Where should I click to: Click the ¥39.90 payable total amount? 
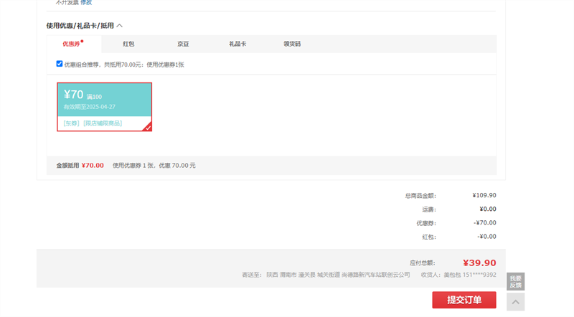tap(479, 263)
